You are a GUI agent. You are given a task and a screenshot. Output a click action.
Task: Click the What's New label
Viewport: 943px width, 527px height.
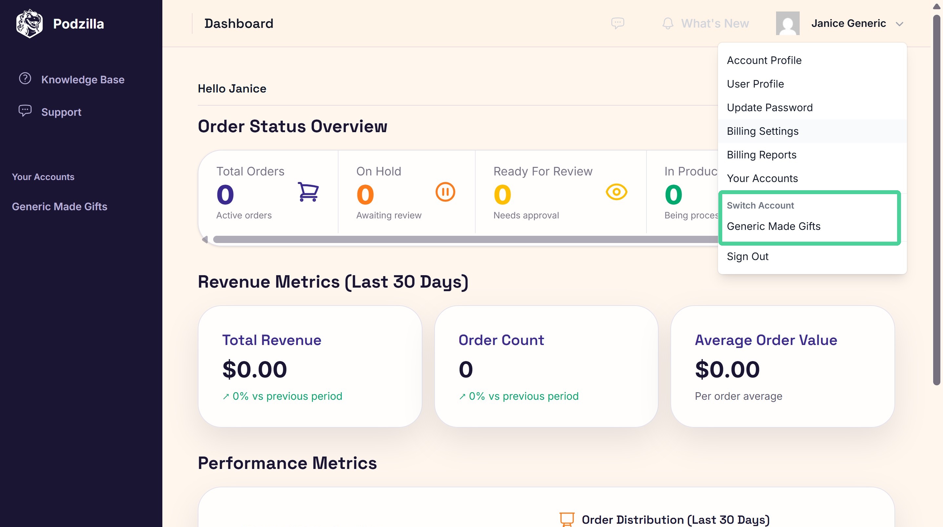[715, 23]
